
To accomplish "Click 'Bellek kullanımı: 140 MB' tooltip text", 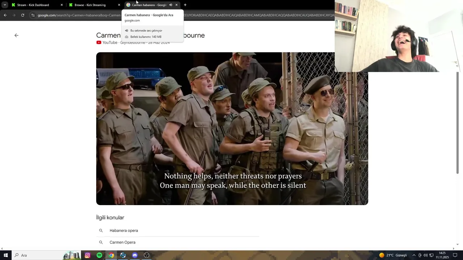I will pyautogui.click(x=146, y=37).
